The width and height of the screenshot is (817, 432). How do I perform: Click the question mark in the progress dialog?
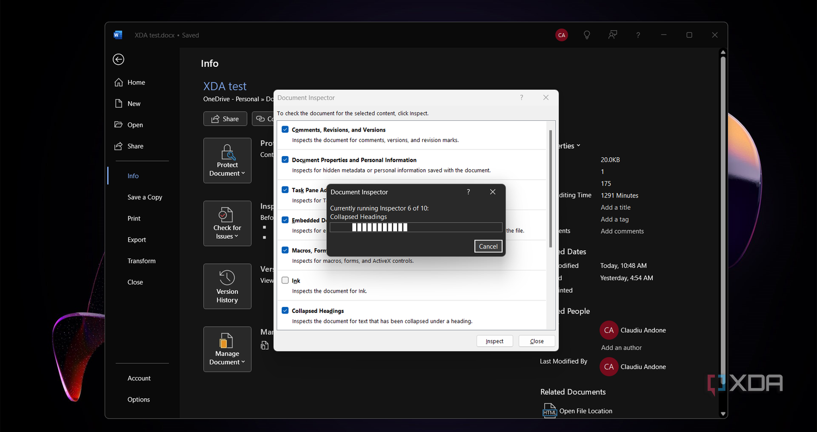pos(468,192)
